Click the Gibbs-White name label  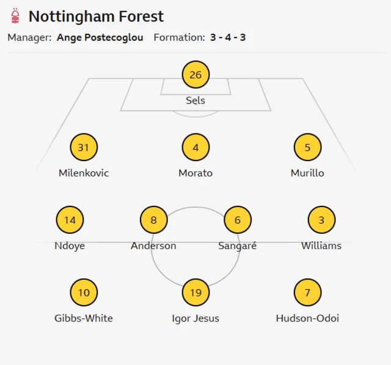[x=84, y=318]
